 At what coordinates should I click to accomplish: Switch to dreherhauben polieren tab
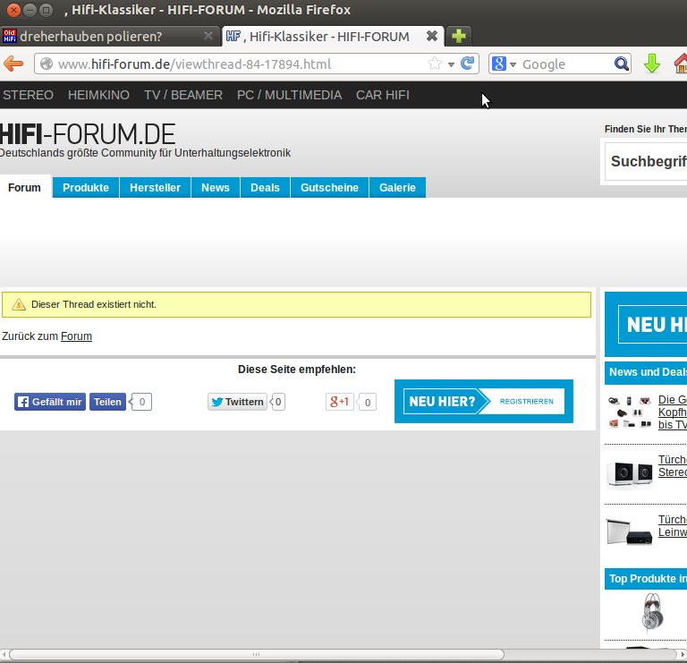[109, 36]
